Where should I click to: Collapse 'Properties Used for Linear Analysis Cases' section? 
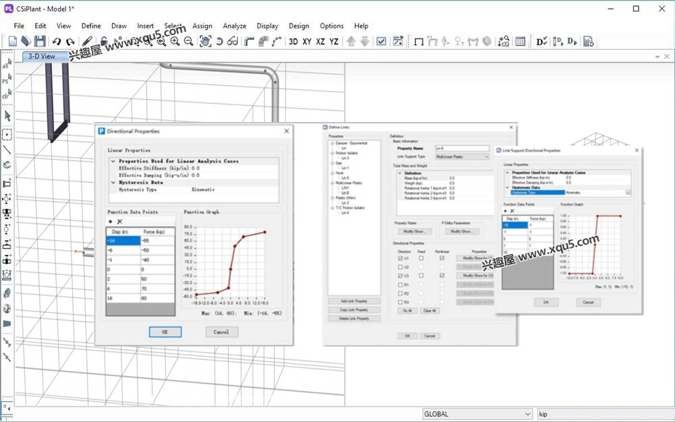pyautogui.click(x=113, y=161)
